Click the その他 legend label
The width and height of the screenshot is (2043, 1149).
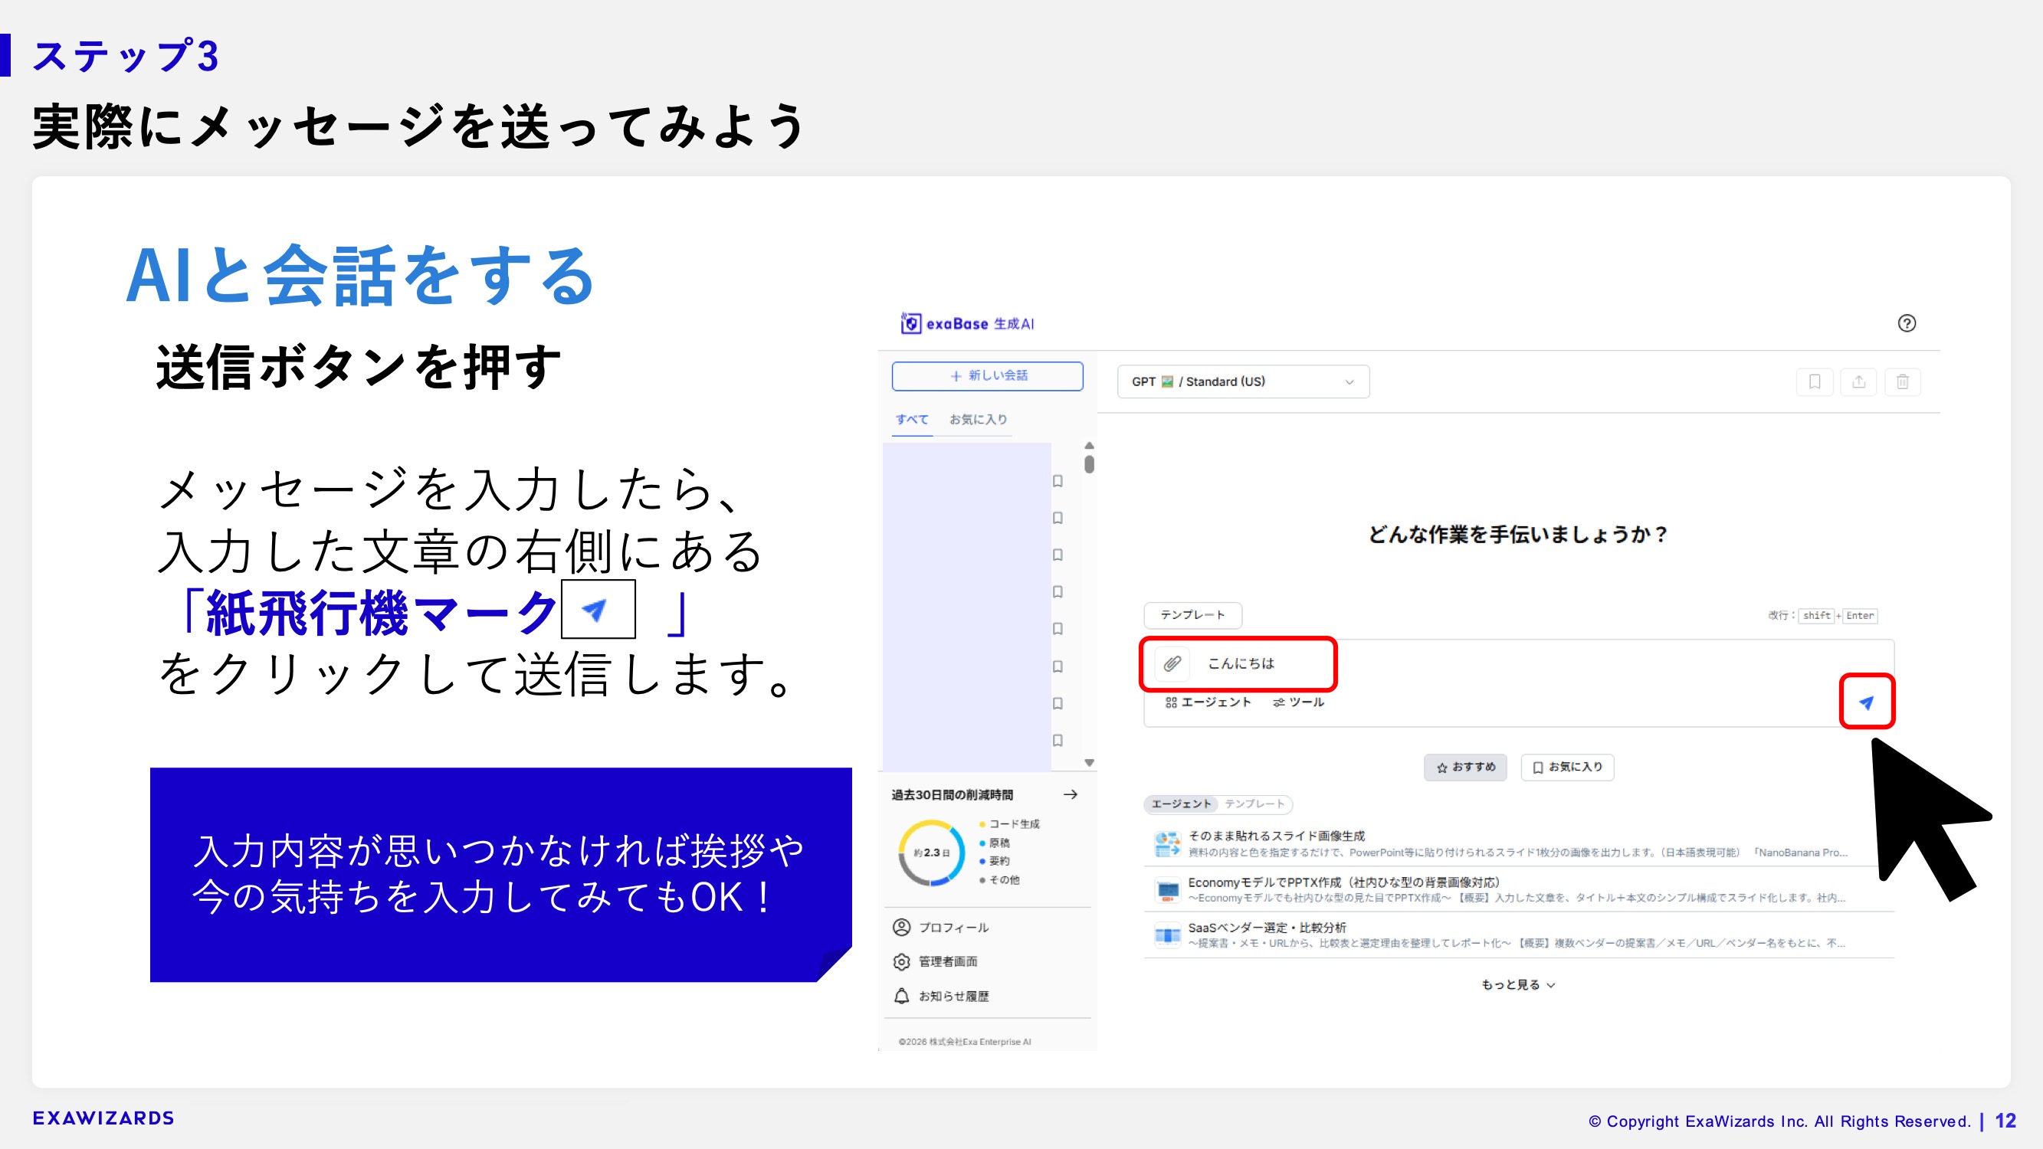tap(1004, 880)
